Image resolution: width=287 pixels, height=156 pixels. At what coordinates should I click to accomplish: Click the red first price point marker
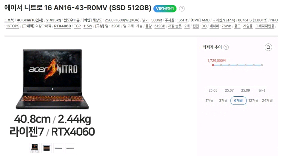(x=213, y=65)
